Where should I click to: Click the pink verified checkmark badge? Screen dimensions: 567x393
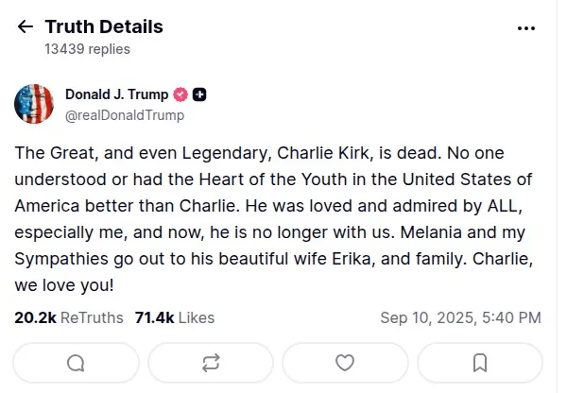pyautogui.click(x=181, y=94)
